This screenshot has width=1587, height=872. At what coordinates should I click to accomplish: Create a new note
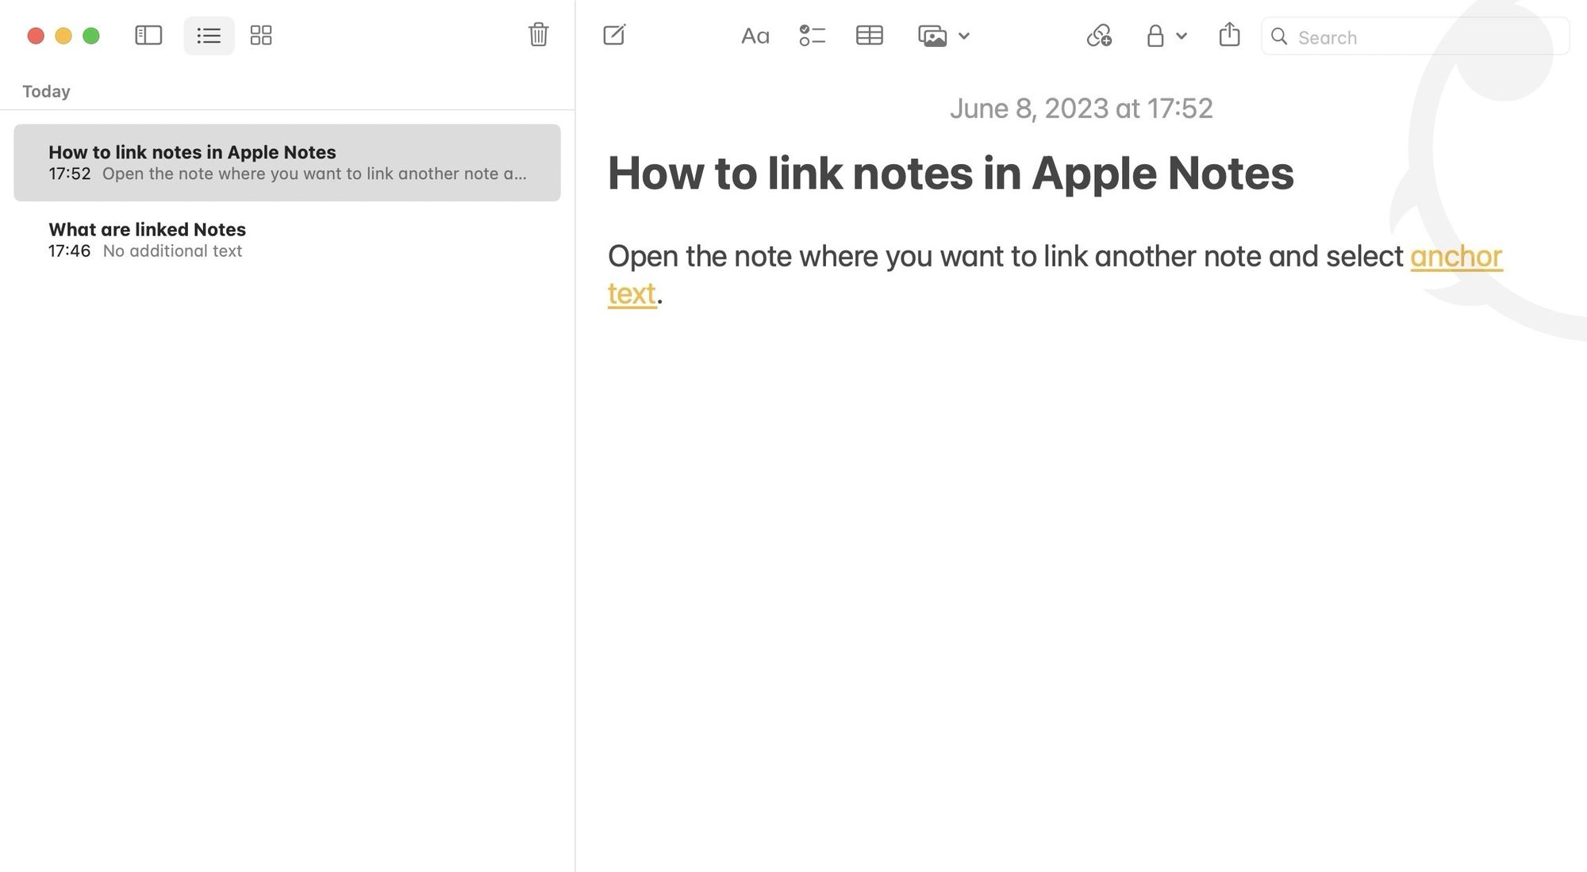tap(614, 36)
